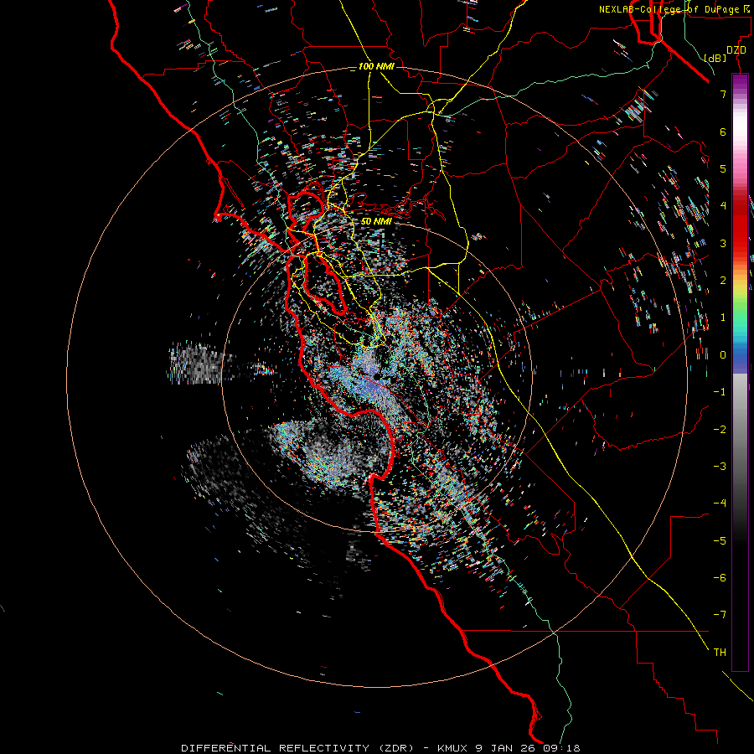Click the 50 NMI range ring label
The height and width of the screenshot is (754, 754).
(376, 222)
